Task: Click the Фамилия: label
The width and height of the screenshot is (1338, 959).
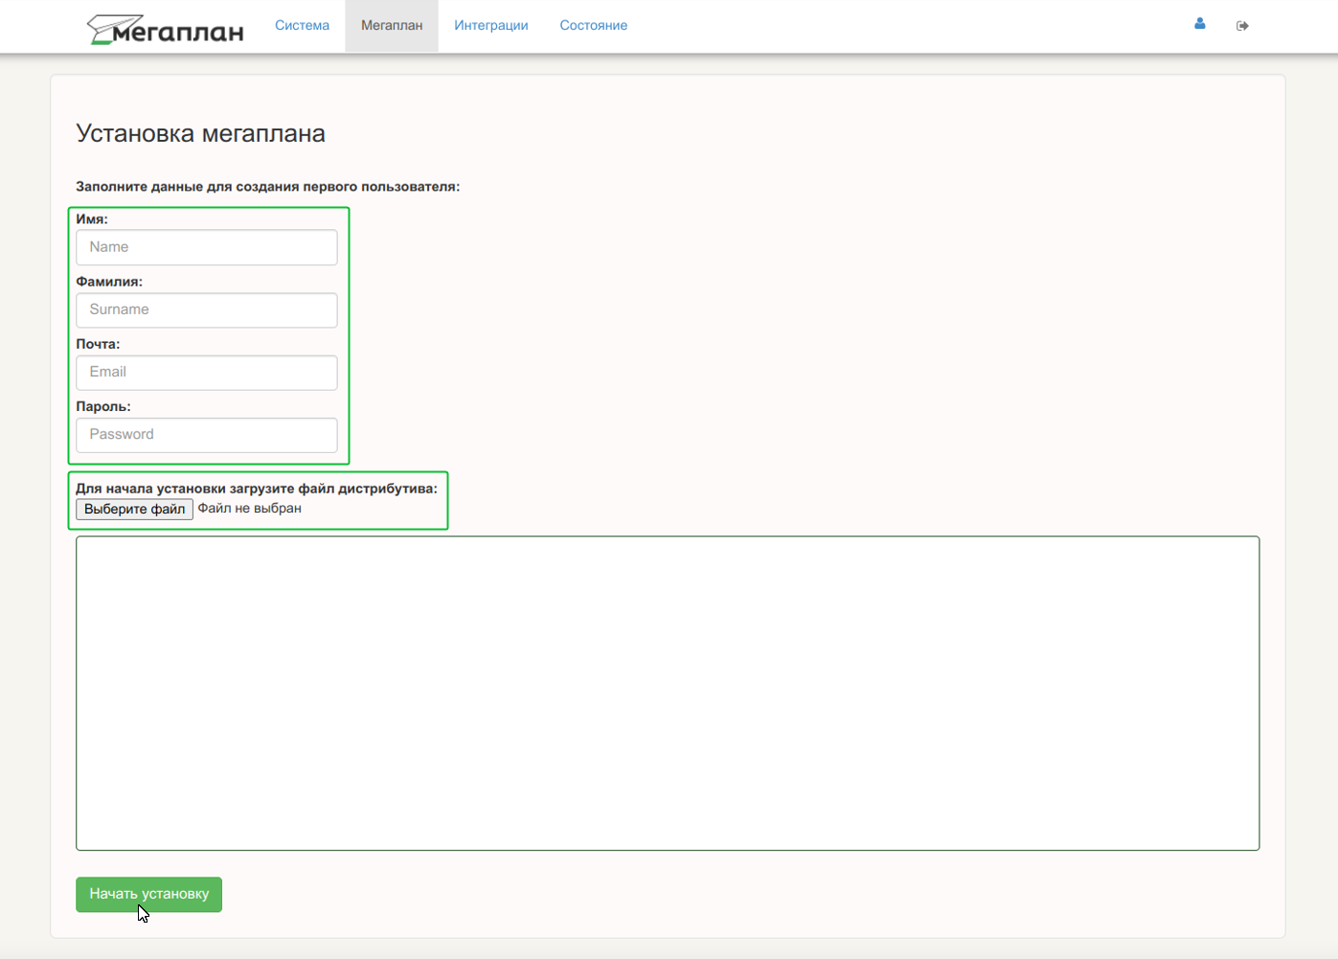Action: pyautogui.click(x=109, y=282)
